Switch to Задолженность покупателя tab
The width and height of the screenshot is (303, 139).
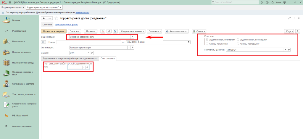point(70,58)
